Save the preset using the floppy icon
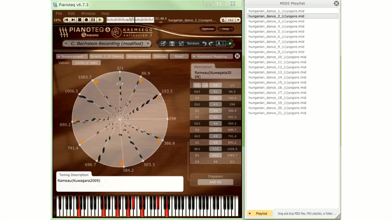Image resolution: width=392 pixels, height=220 pixels. click(172, 44)
